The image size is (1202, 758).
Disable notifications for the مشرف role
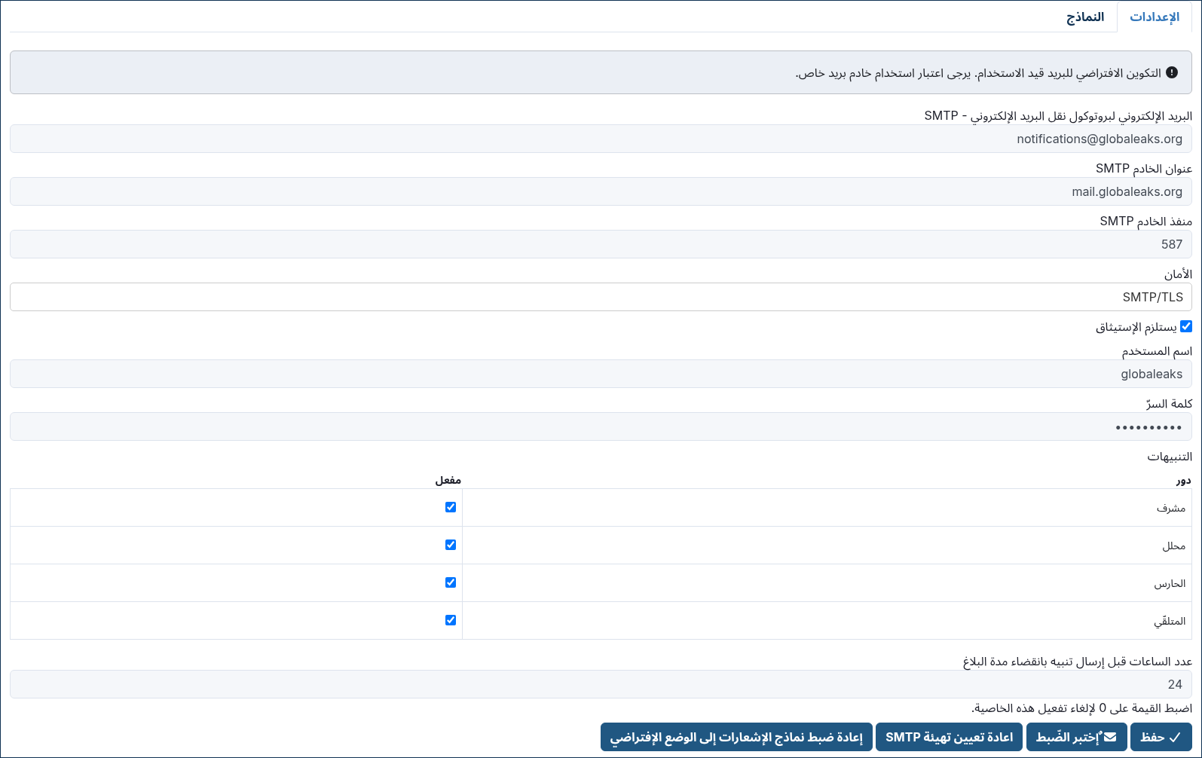(451, 507)
